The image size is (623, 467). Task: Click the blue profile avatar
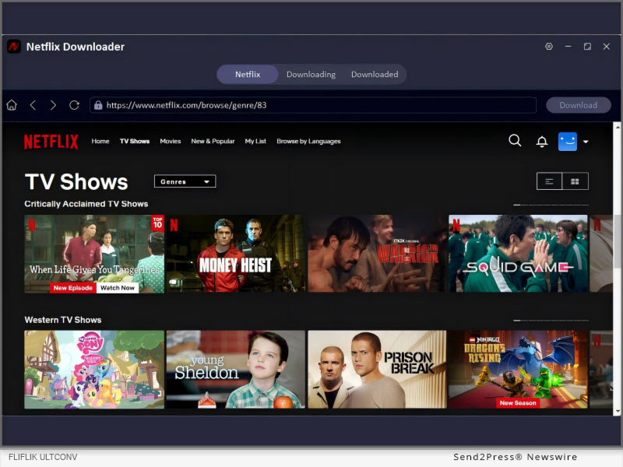(568, 141)
